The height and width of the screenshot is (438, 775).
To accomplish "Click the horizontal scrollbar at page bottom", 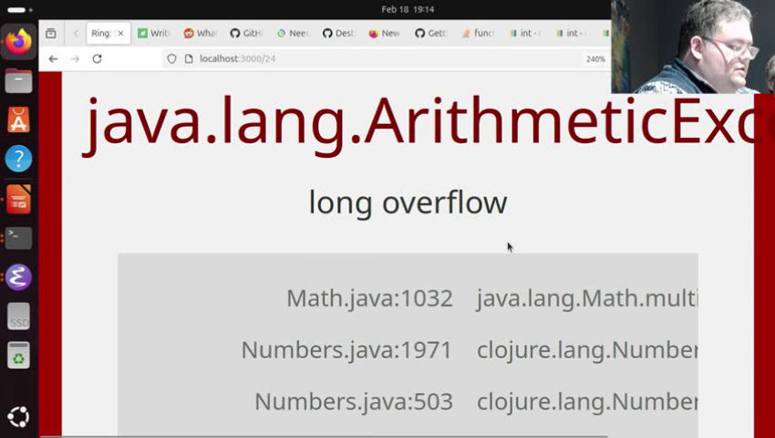I will coord(324,436).
